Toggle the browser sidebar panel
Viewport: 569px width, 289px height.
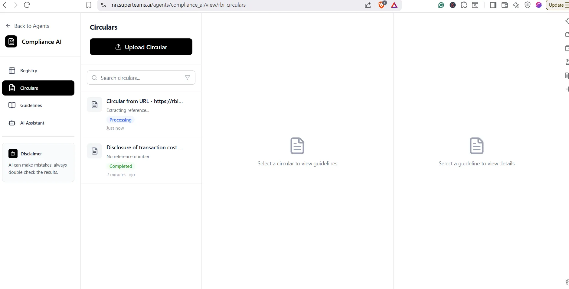coord(493,5)
